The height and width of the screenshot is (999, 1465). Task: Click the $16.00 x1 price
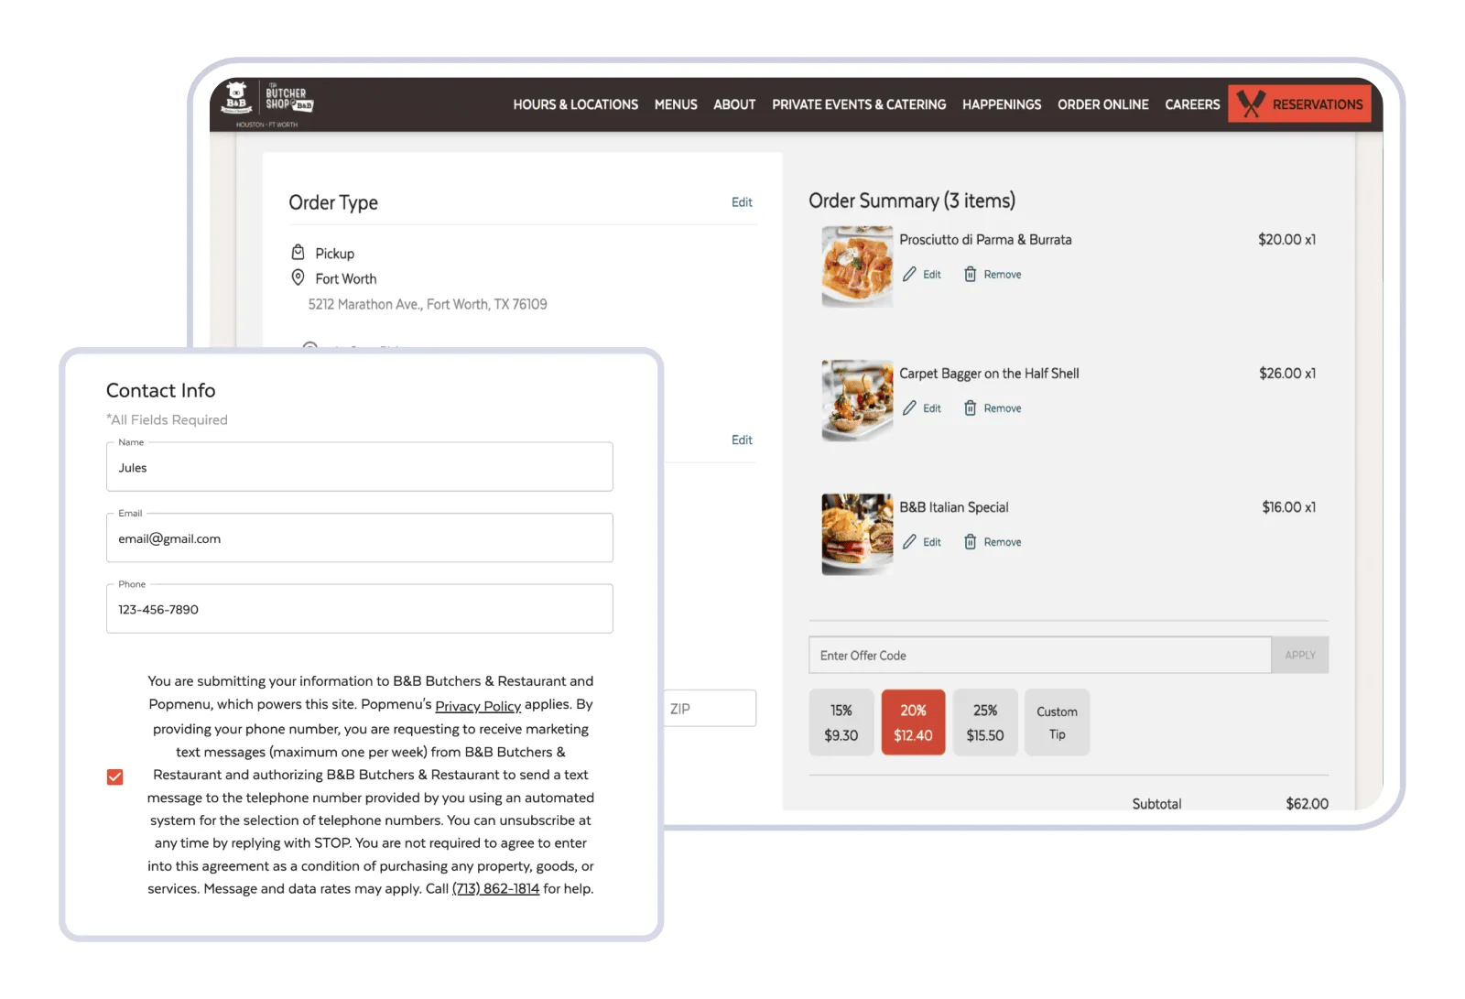pyautogui.click(x=1288, y=506)
